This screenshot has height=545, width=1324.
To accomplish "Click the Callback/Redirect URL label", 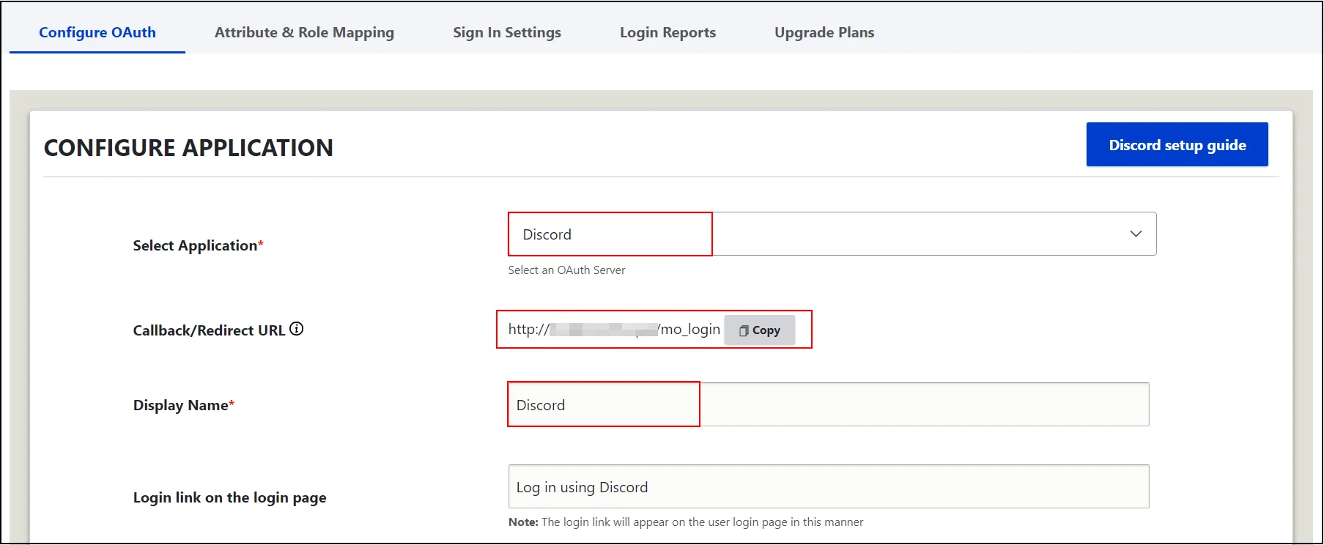I will tap(209, 330).
